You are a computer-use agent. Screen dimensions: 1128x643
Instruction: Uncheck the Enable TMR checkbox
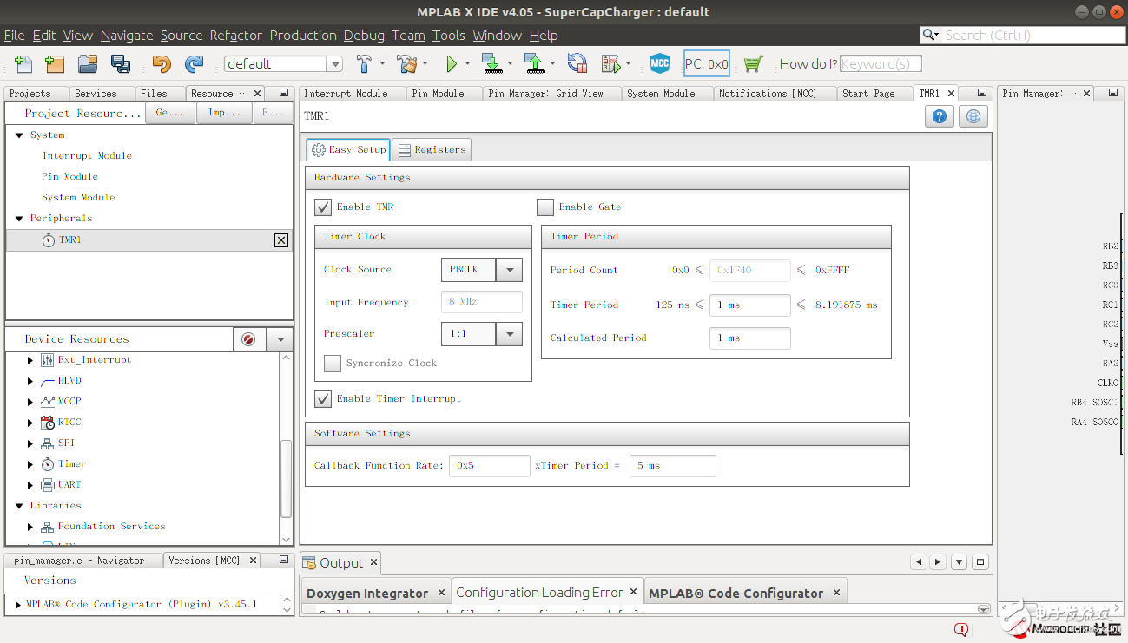coord(323,207)
